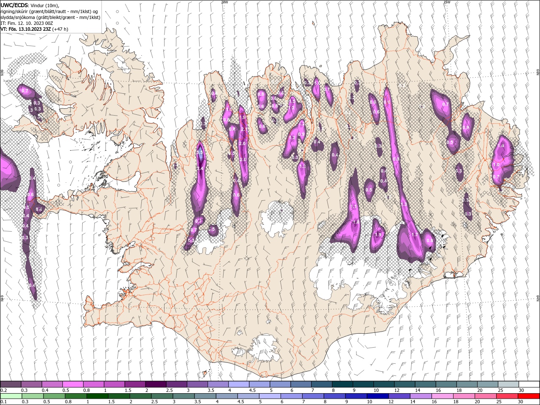Pick top legend swatch between 0.8 and 1

pyautogui.click(x=93, y=384)
